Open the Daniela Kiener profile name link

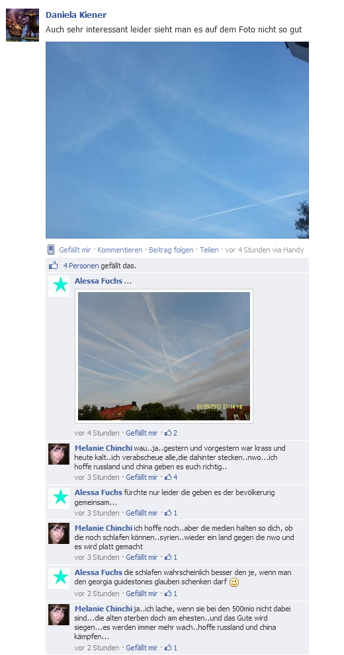point(76,15)
